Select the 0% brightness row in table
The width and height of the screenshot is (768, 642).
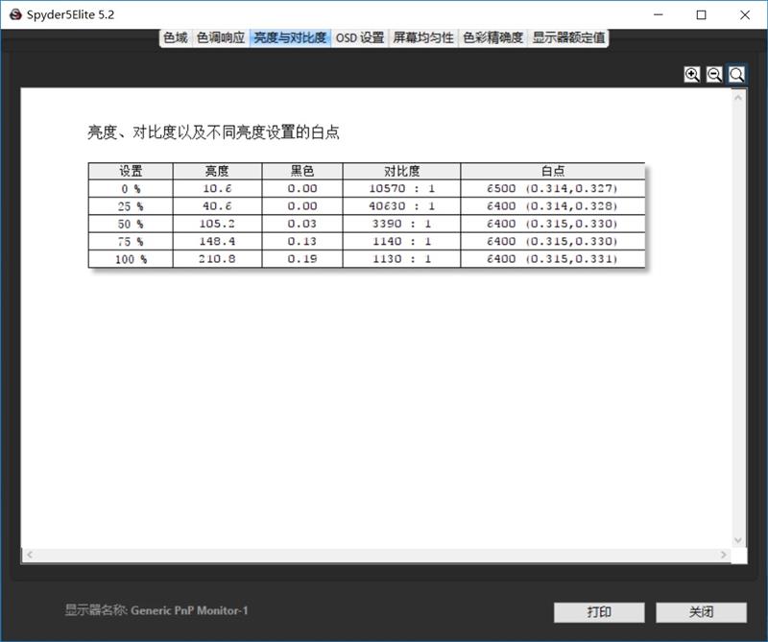point(288,188)
